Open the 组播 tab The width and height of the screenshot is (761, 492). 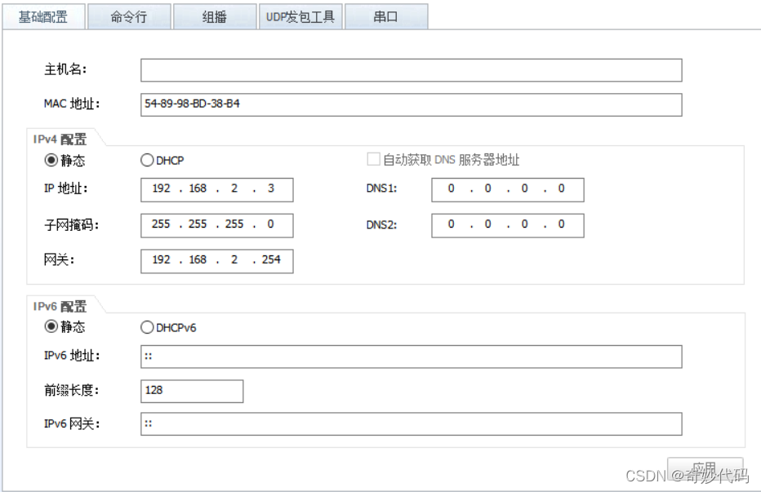214,16
